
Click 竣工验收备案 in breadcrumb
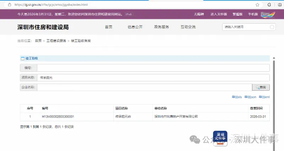pos(81,41)
